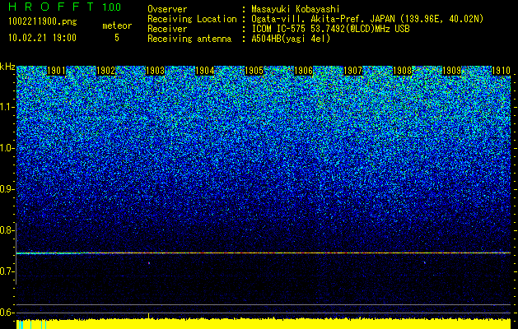
Task: Select the 1907 time marker
Action: click(x=353, y=71)
